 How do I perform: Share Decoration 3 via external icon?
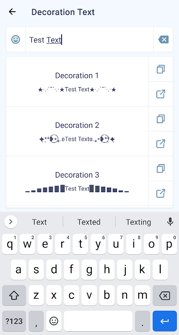(161, 193)
